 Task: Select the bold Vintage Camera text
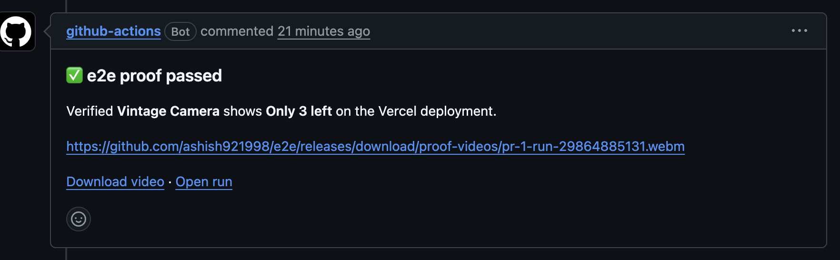[x=168, y=111]
